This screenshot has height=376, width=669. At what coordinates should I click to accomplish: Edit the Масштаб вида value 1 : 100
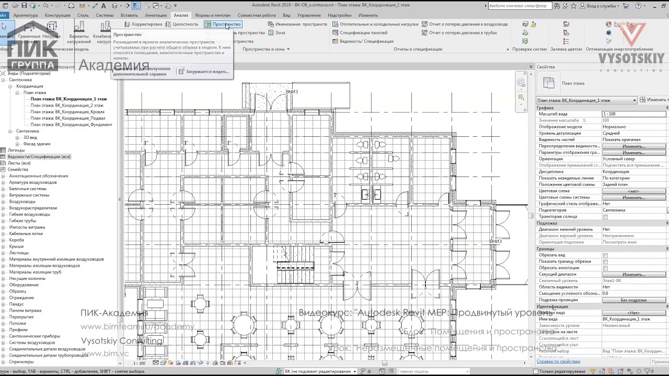[634, 114]
